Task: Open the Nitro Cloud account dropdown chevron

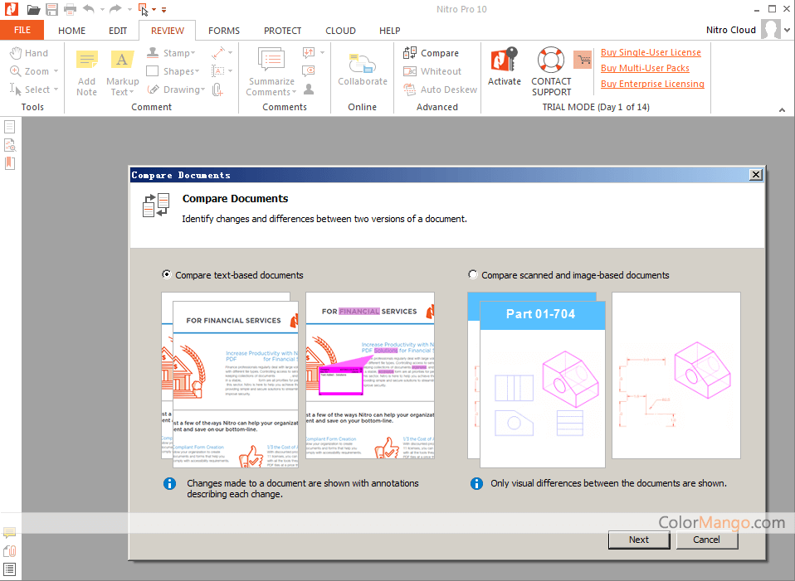Action: pos(787,30)
